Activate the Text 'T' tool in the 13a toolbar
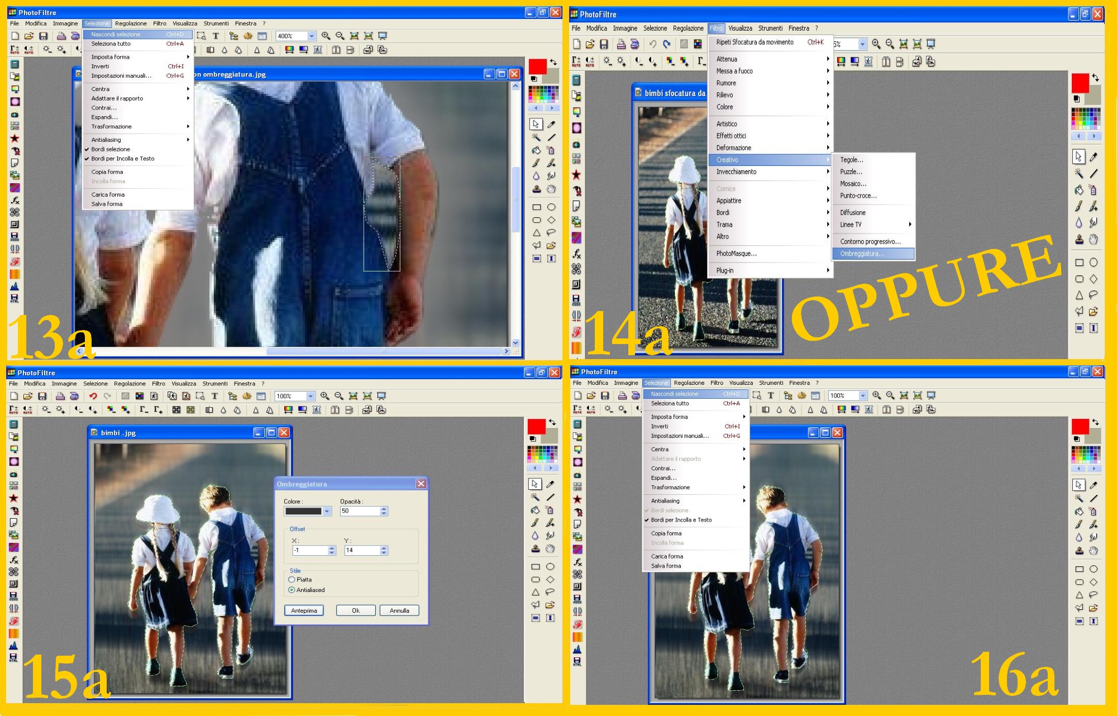 216,36
